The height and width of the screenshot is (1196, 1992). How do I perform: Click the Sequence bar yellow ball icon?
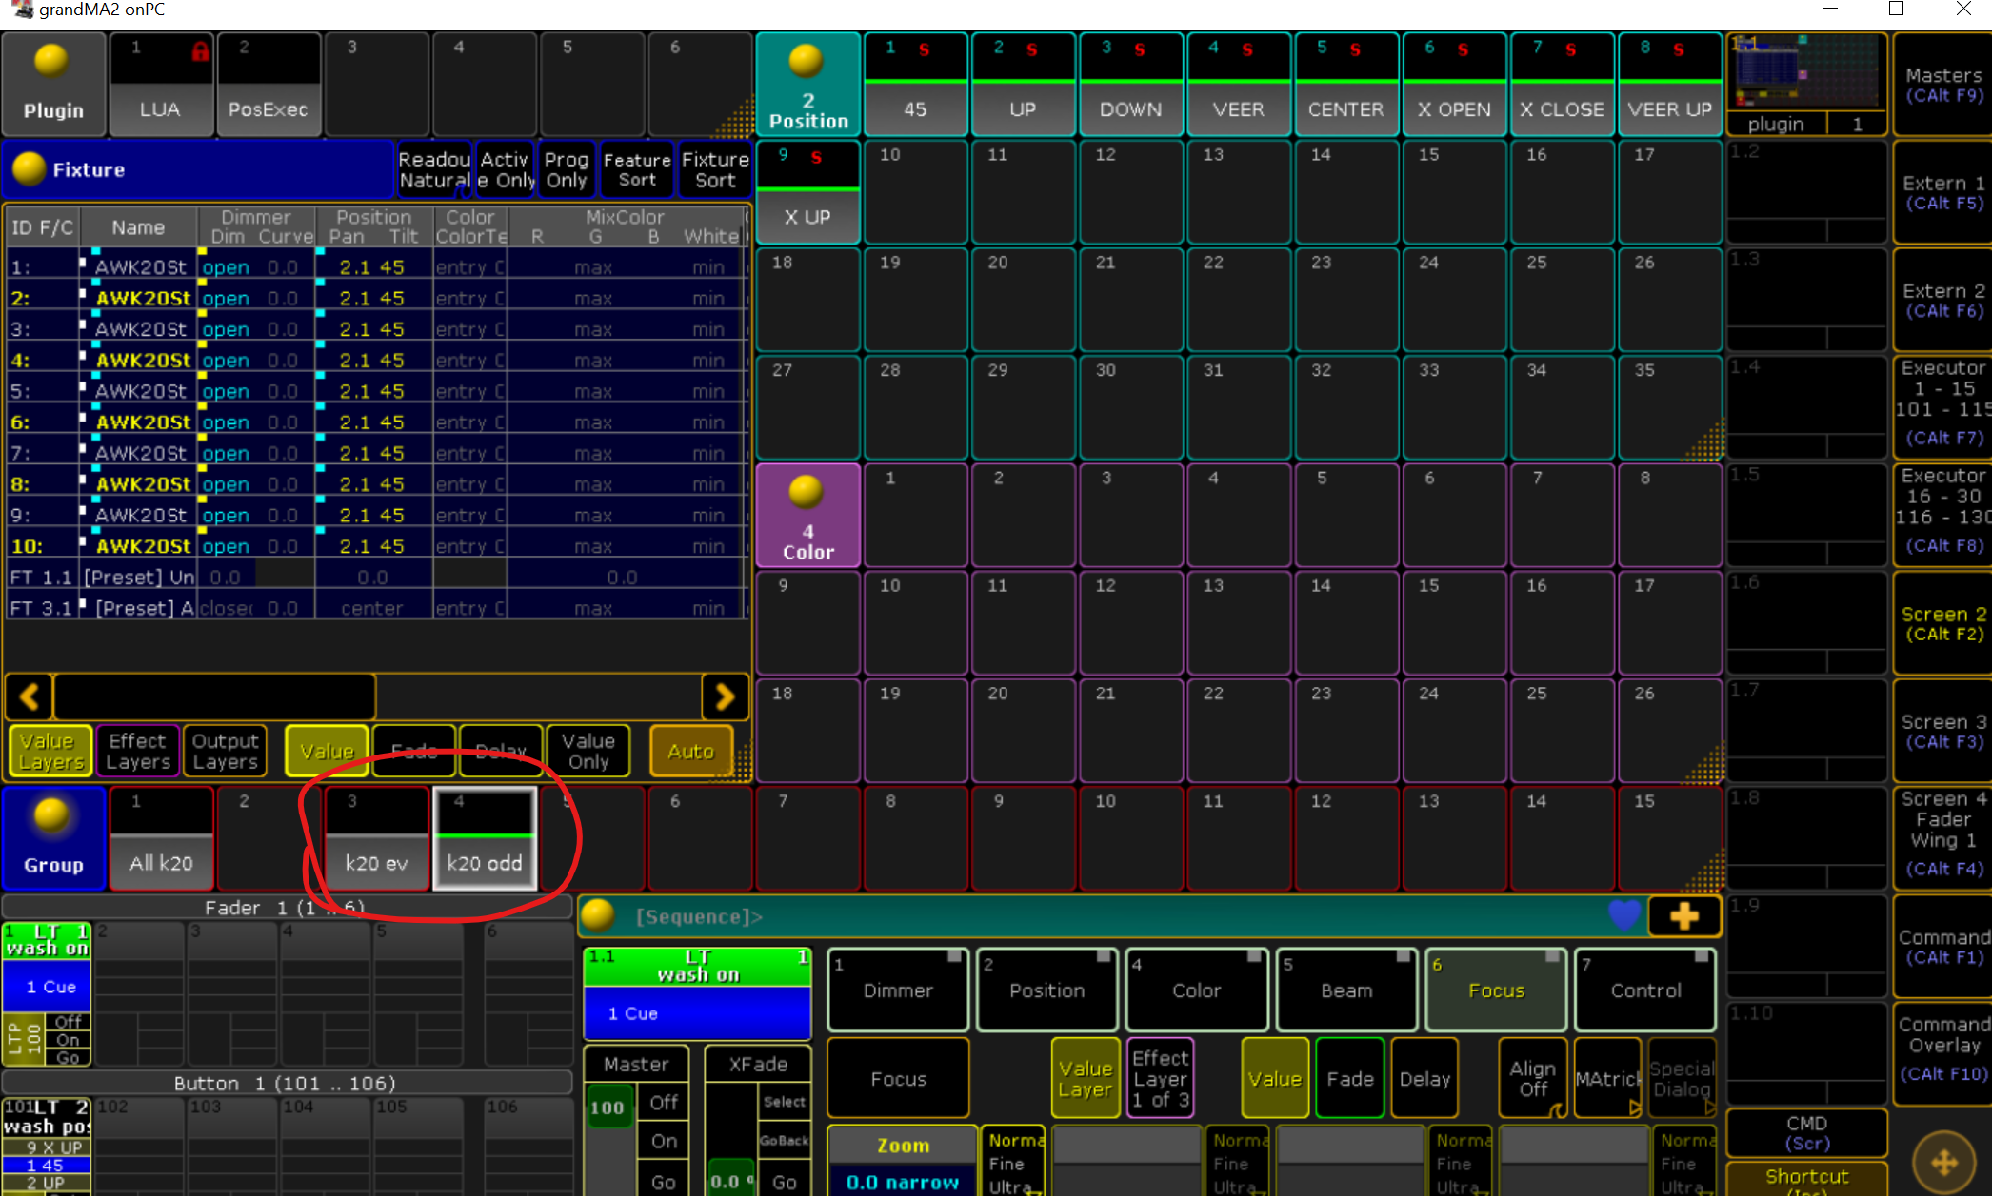pyautogui.click(x=597, y=916)
